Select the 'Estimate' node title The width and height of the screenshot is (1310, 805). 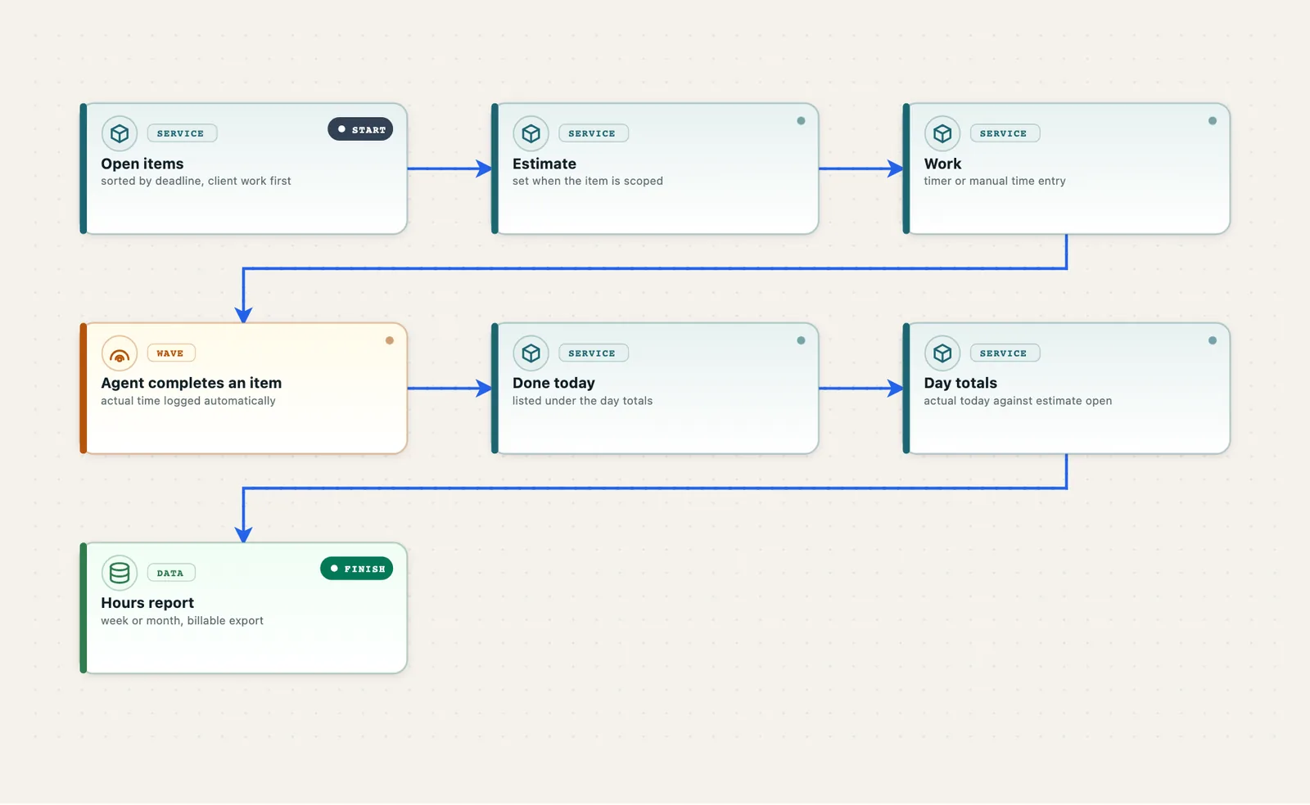(544, 164)
